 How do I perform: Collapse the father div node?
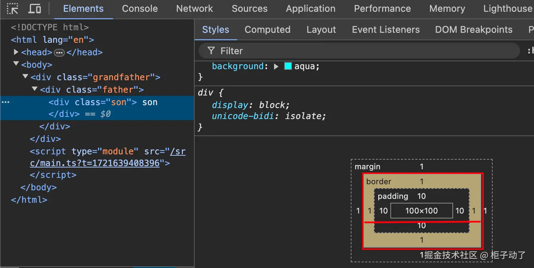tap(35, 89)
